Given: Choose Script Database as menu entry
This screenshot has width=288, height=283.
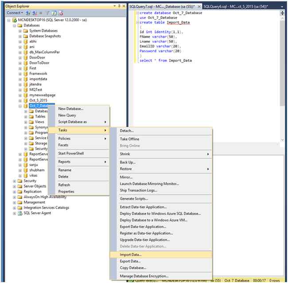Looking at the screenshot, I should tap(79, 122).
